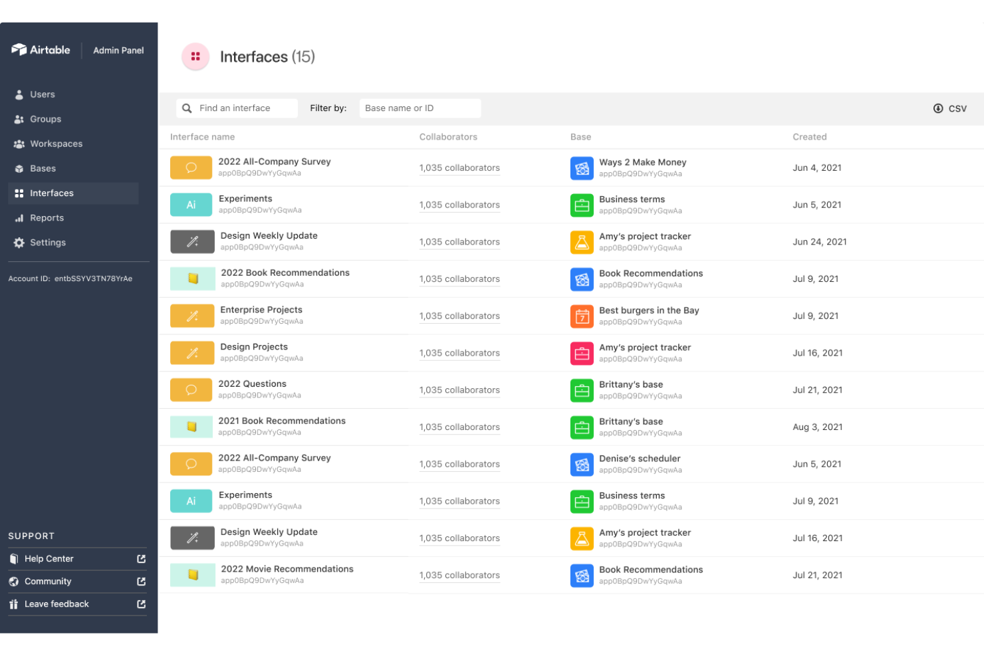Click the Leave feedback option
This screenshot has width=984, height=656.
coord(57,603)
